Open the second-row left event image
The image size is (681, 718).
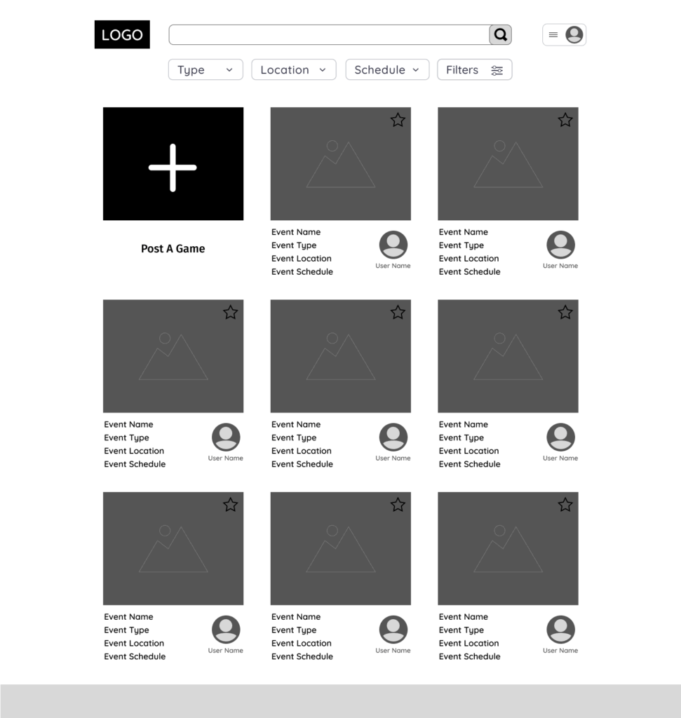click(x=173, y=356)
